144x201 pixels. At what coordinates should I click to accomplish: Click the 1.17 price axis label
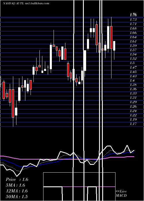(133, 124)
